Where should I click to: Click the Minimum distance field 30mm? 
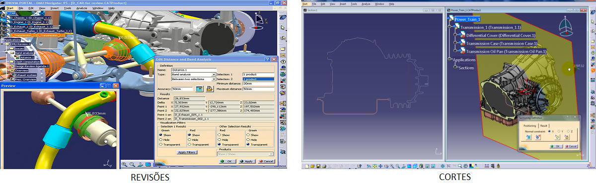258,84
